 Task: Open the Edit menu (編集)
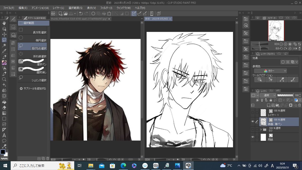[x=23, y=8]
